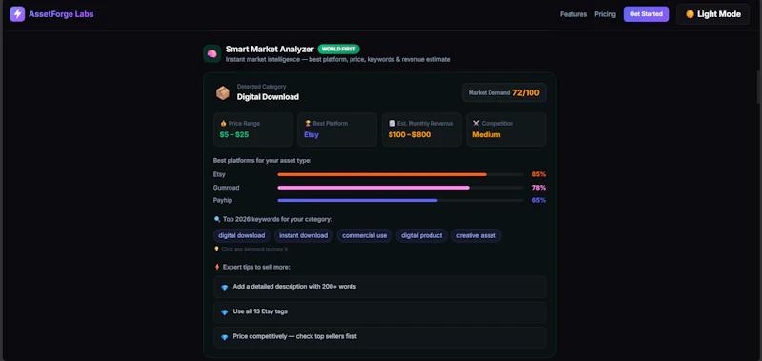The width and height of the screenshot is (762, 361).
Task: Click the Medium competition value
Action: point(487,134)
